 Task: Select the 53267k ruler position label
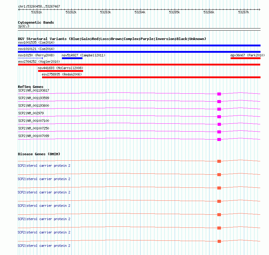(x=244, y=12)
